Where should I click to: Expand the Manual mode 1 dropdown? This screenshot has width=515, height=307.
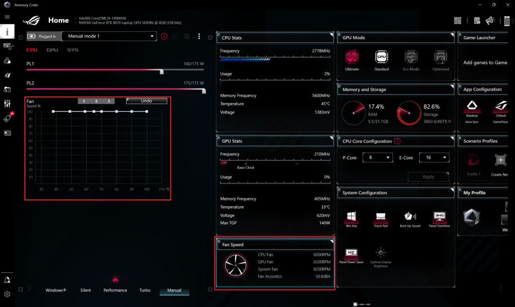point(109,36)
